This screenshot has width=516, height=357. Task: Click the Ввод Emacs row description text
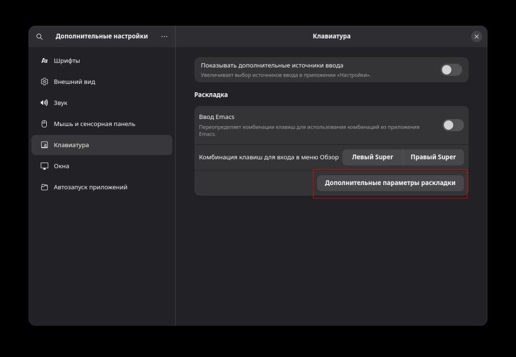coord(308,131)
